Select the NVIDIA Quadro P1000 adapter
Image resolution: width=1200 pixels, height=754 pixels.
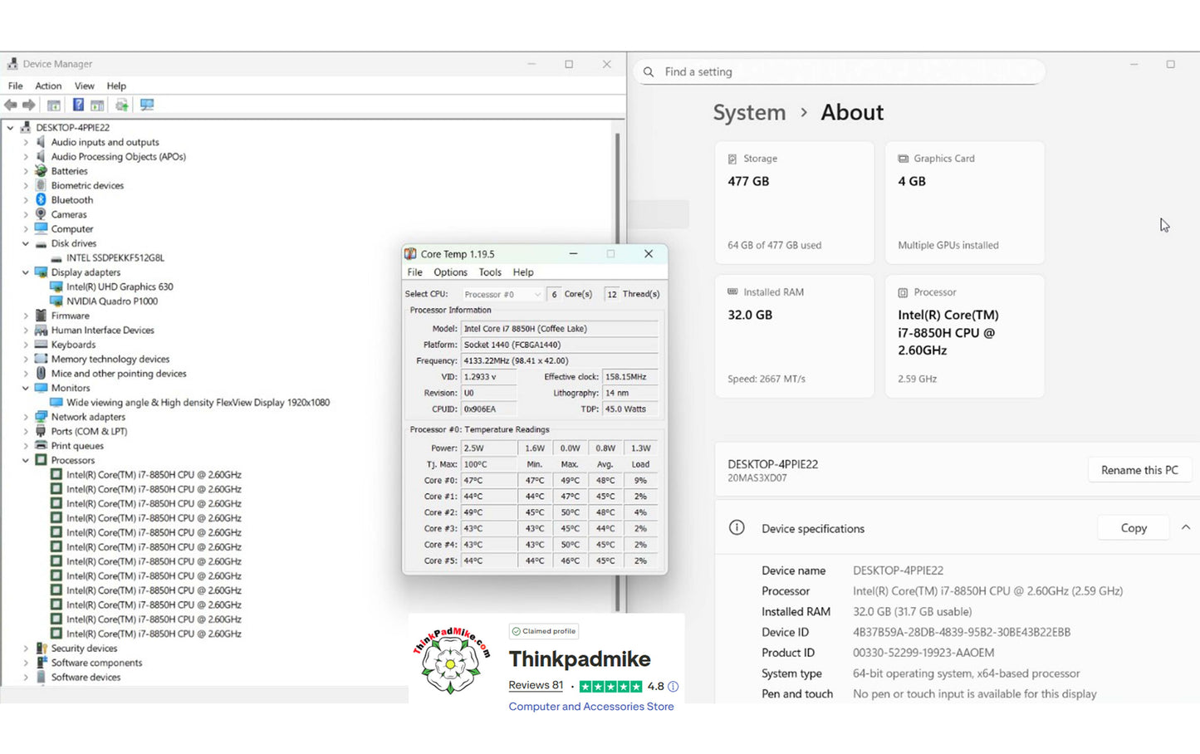(111, 301)
